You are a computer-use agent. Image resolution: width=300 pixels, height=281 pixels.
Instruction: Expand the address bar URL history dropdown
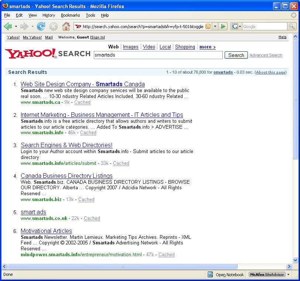(215, 26)
